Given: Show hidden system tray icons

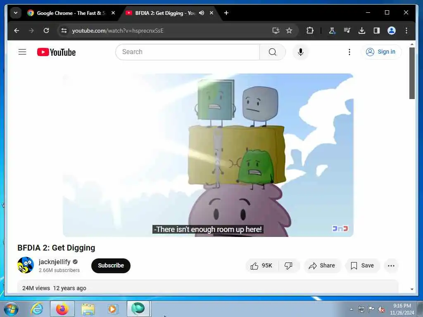Looking at the screenshot, I should click(351, 309).
